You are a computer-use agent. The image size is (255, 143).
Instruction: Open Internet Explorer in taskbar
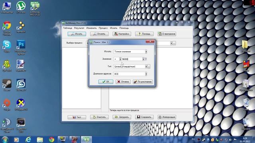pos(28,139)
